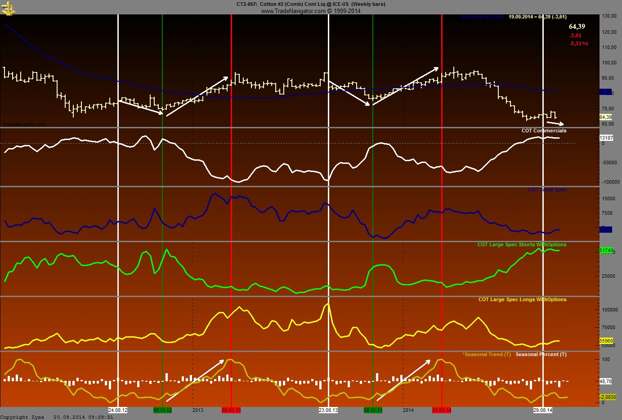Click the COT Large Spec Shorts WithOptions label
The image size is (622, 420).
pos(522,244)
